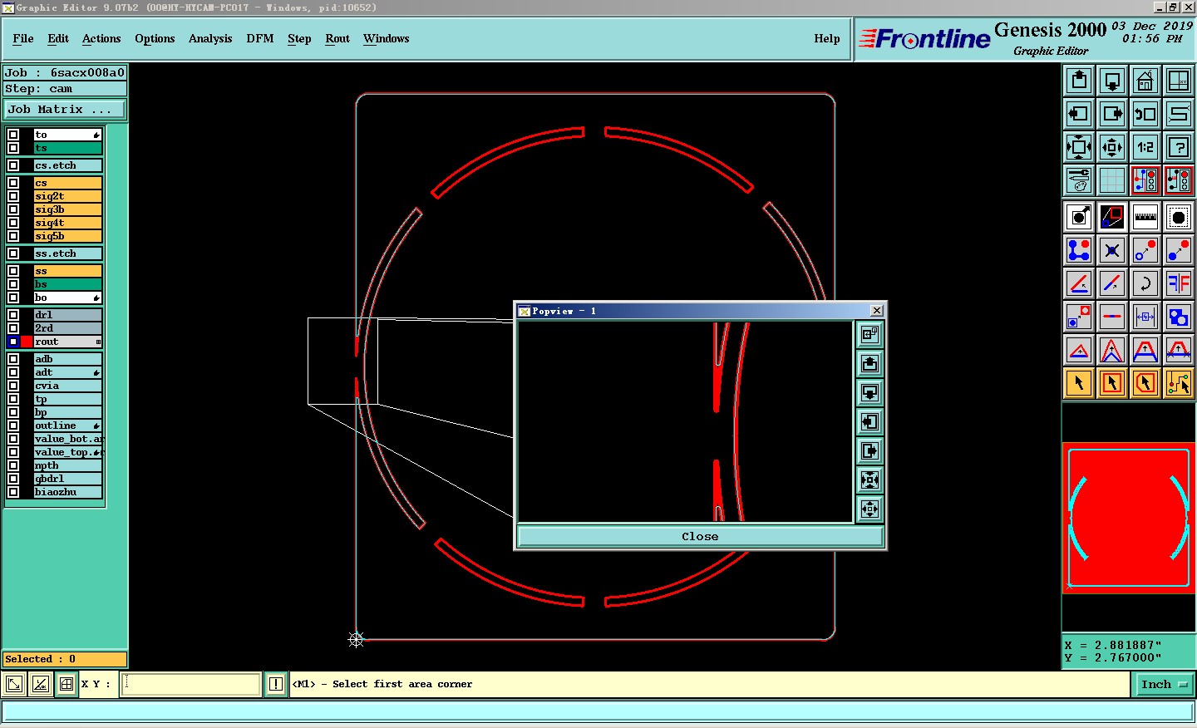Click the connected blue nodes icon

(x=1079, y=250)
